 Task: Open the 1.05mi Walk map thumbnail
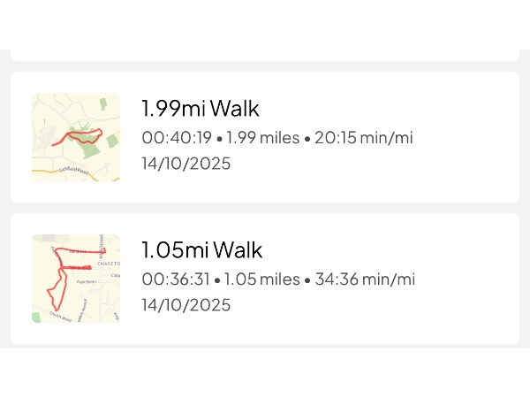coord(76,279)
